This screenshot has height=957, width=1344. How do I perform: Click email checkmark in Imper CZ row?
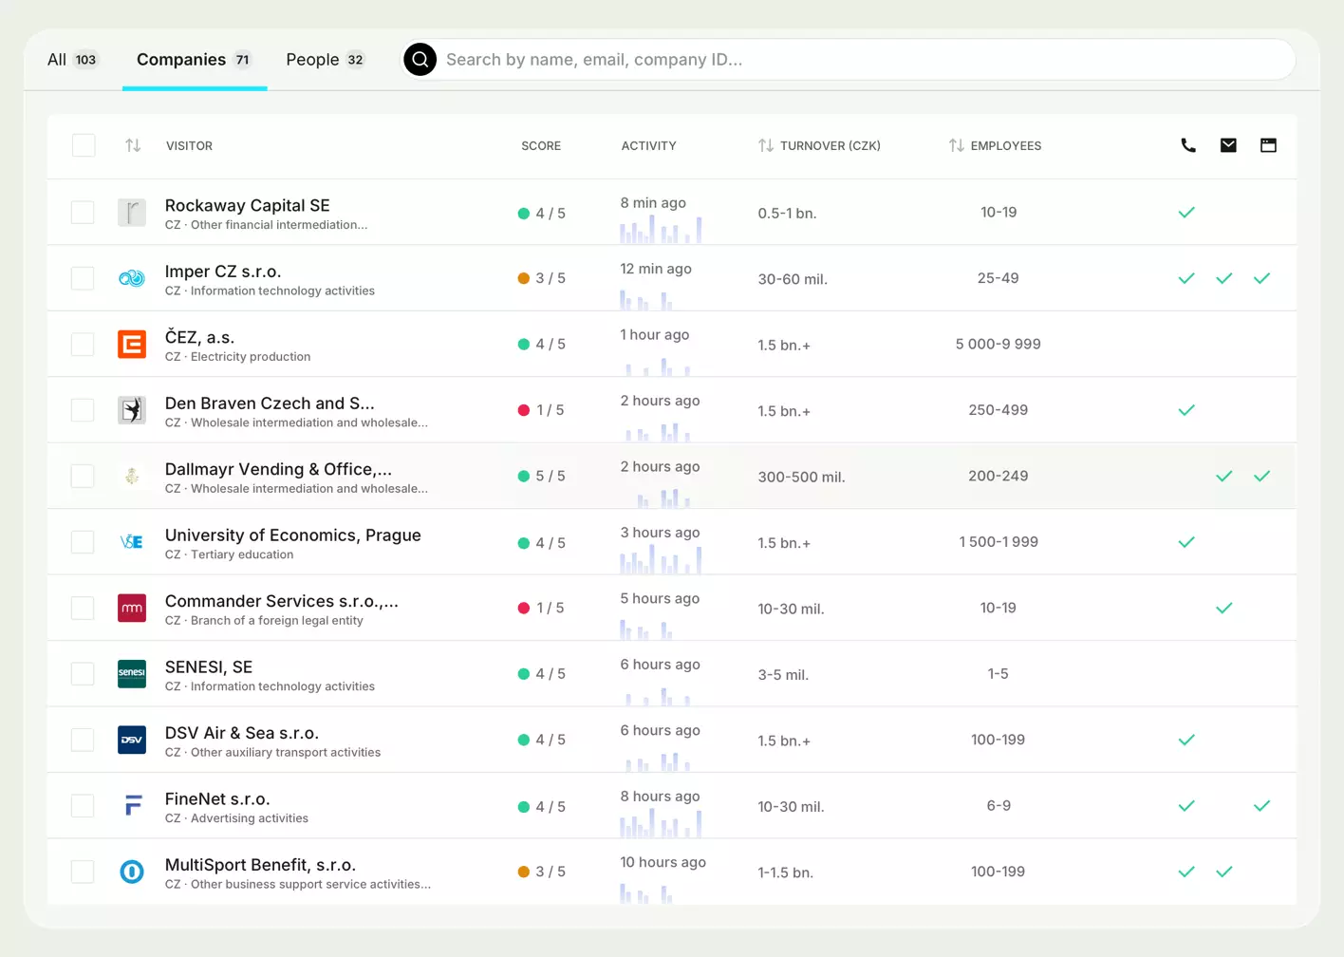click(x=1224, y=278)
